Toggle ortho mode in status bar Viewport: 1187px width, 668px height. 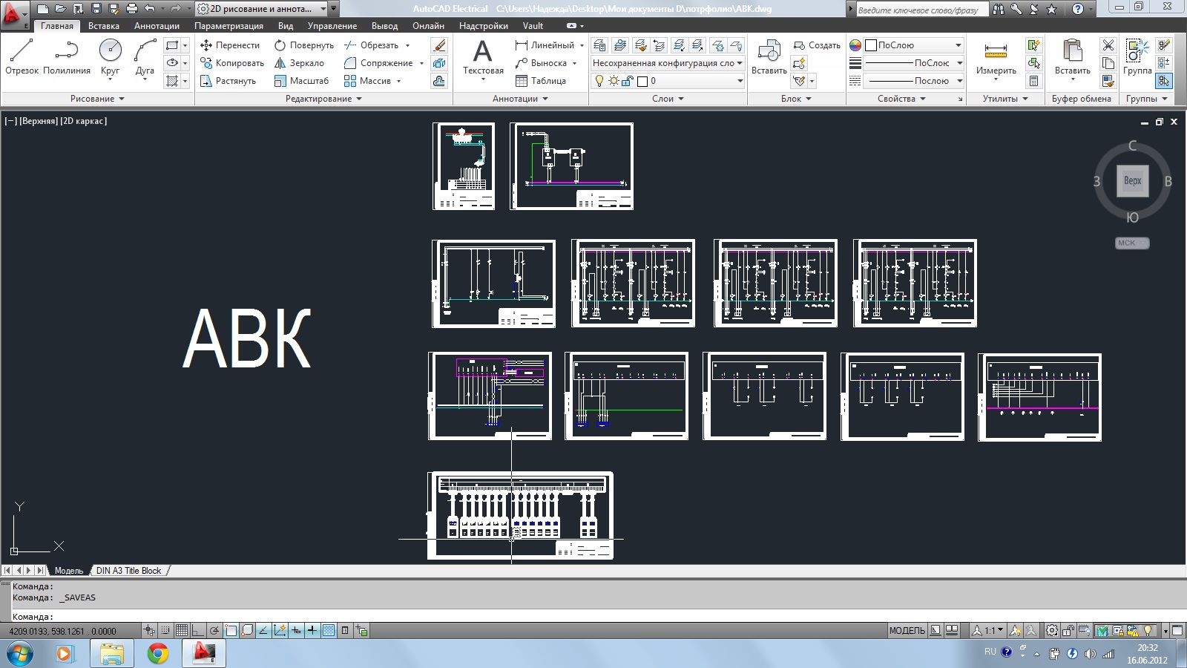tap(198, 631)
